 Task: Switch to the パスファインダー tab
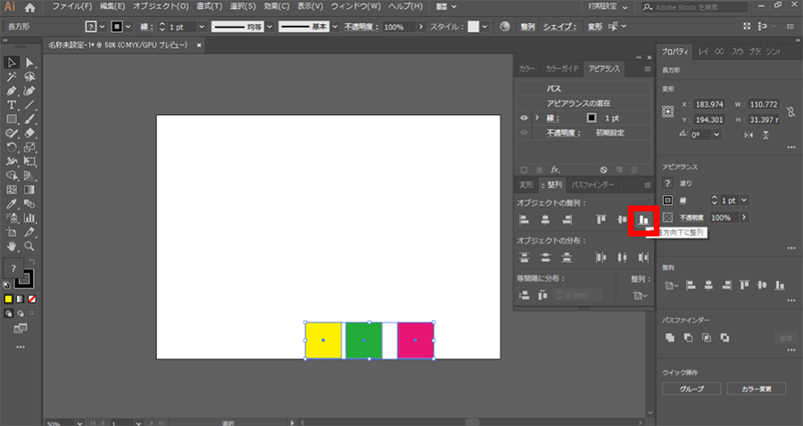tap(592, 184)
